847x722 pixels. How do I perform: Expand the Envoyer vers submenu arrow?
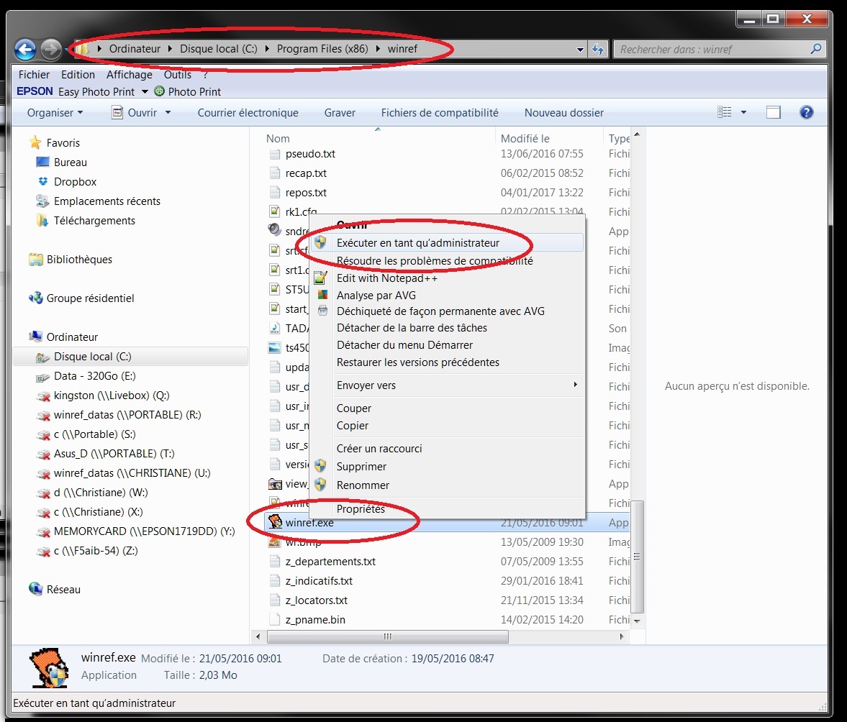click(x=575, y=385)
